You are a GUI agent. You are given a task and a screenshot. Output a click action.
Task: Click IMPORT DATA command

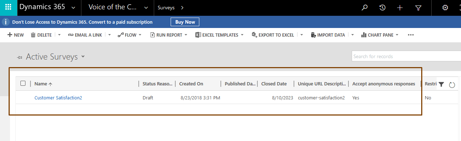click(328, 35)
